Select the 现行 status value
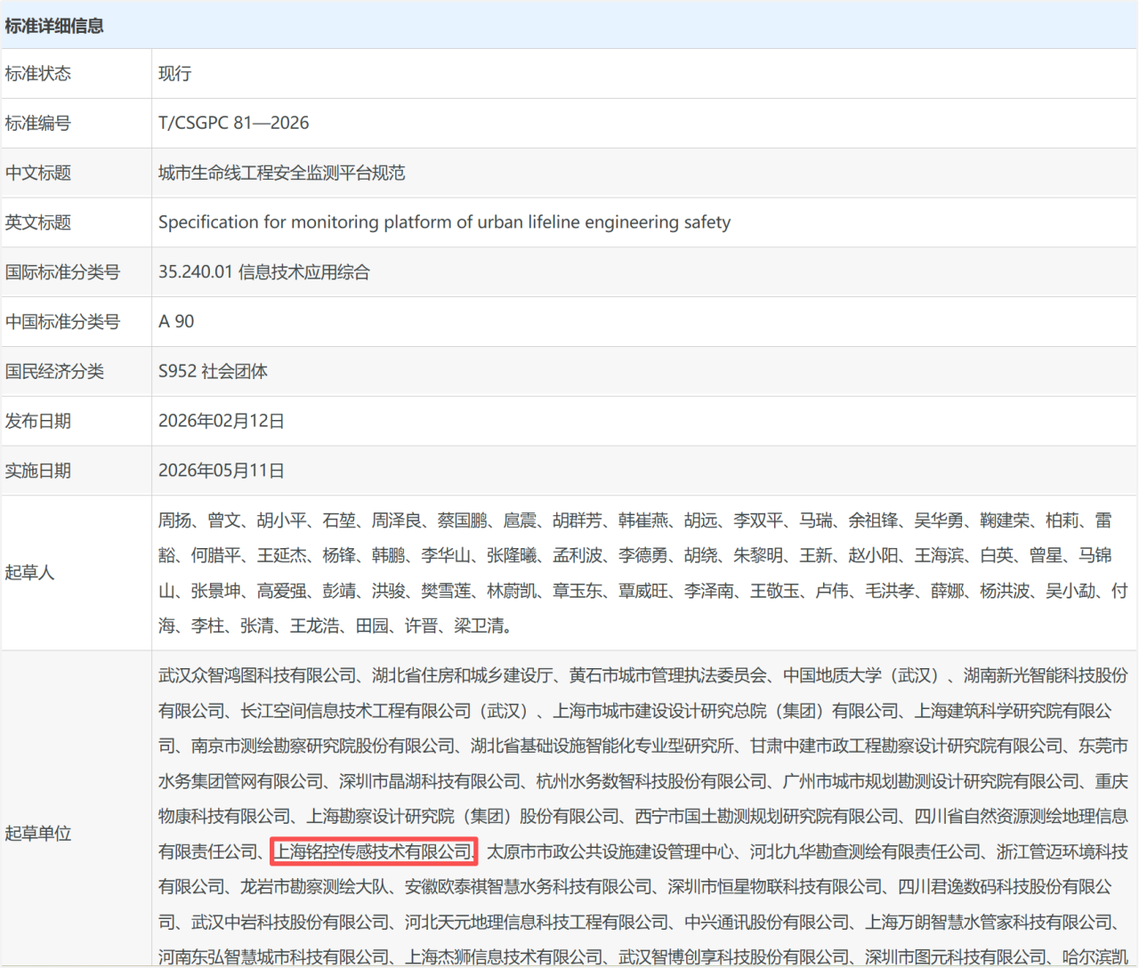This screenshot has width=1139, height=968. (x=174, y=74)
